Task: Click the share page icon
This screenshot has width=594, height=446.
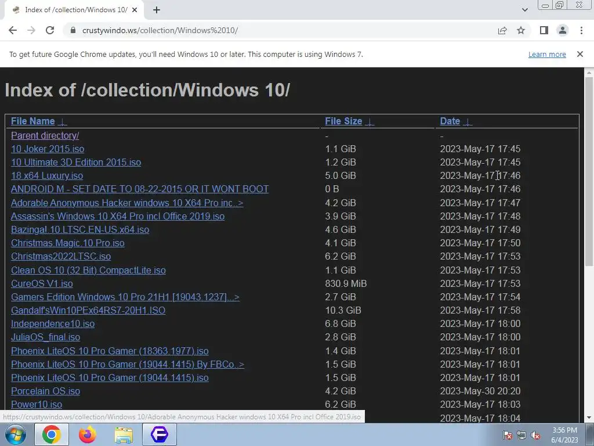Action: pos(502,30)
